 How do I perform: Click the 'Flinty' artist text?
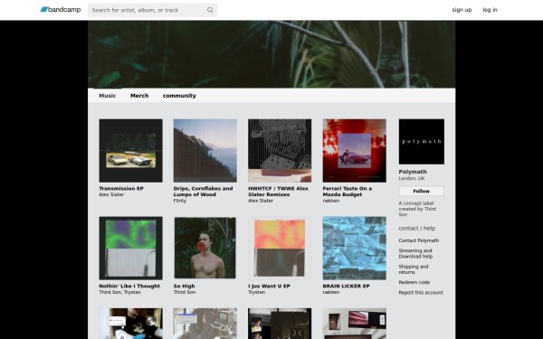pyautogui.click(x=180, y=201)
